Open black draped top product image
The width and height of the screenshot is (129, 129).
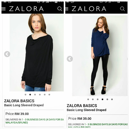point(37,53)
